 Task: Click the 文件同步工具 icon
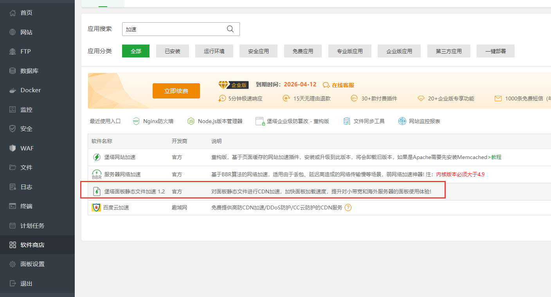click(x=347, y=121)
